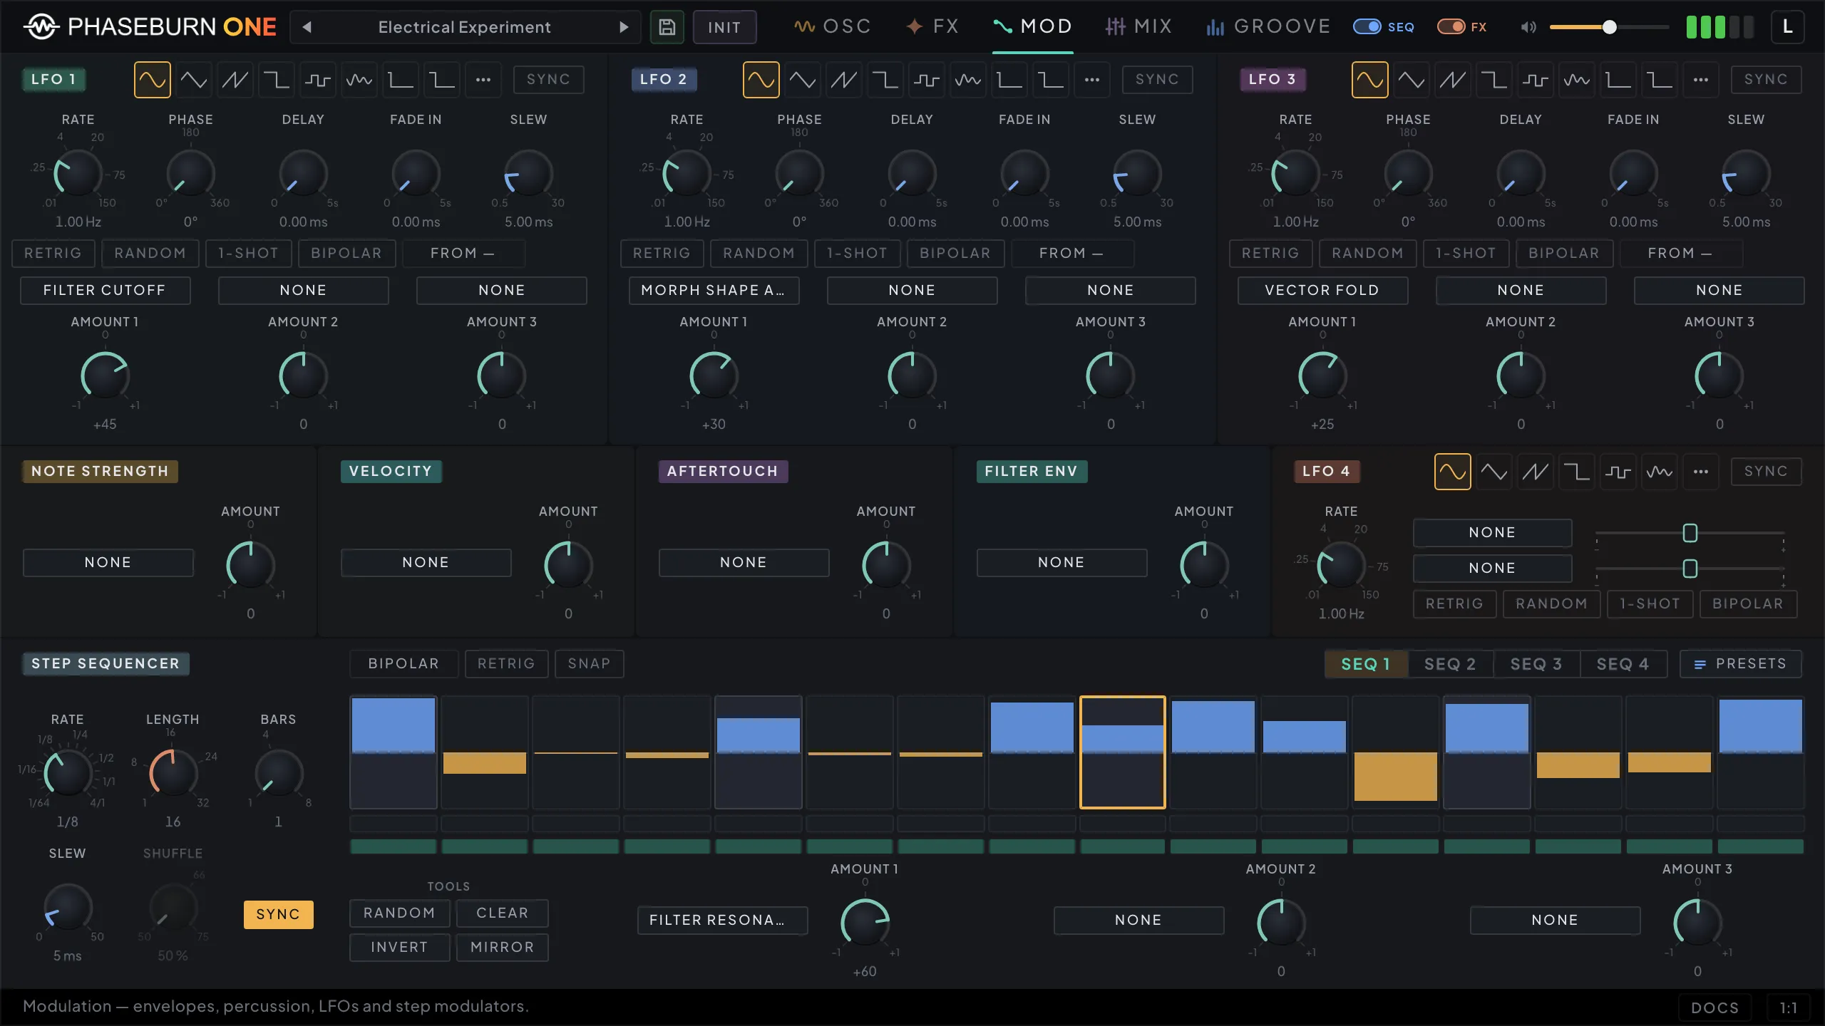Load next preset with right arrow
The image size is (1825, 1026).
point(624,27)
